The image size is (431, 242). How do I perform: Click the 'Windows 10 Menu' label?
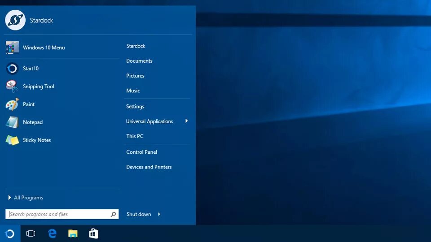pos(44,48)
